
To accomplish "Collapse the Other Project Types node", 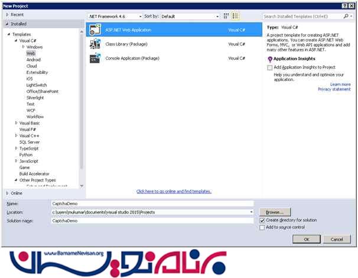I will pyautogui.click(x=16, y=180).
